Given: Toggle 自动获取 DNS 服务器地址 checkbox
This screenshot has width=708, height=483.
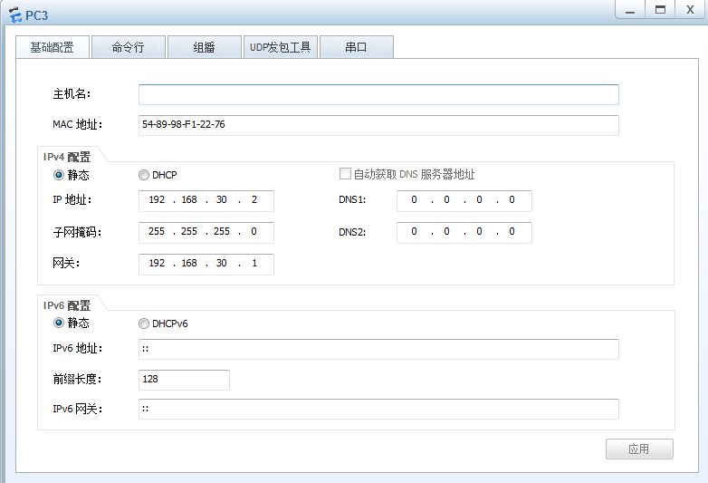Looking at the screenshot, I should pos(345,173).
